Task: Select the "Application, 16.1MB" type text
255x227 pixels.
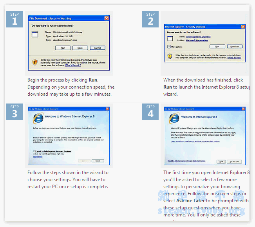Action: pos(63,36)
